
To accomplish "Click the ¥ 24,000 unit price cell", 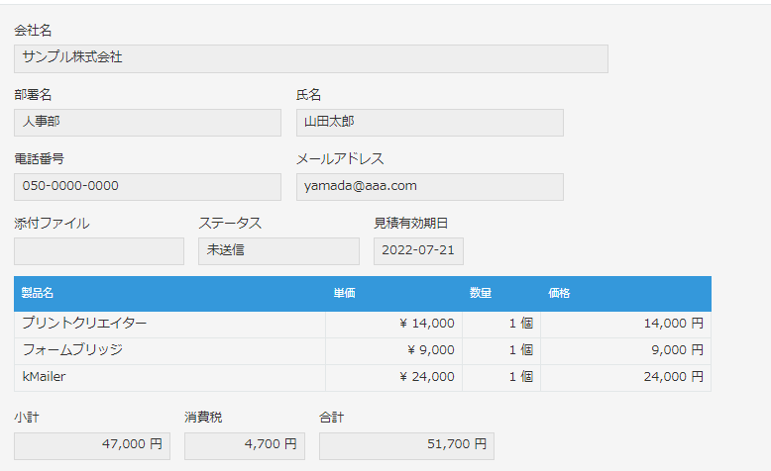I will (393, 377).
